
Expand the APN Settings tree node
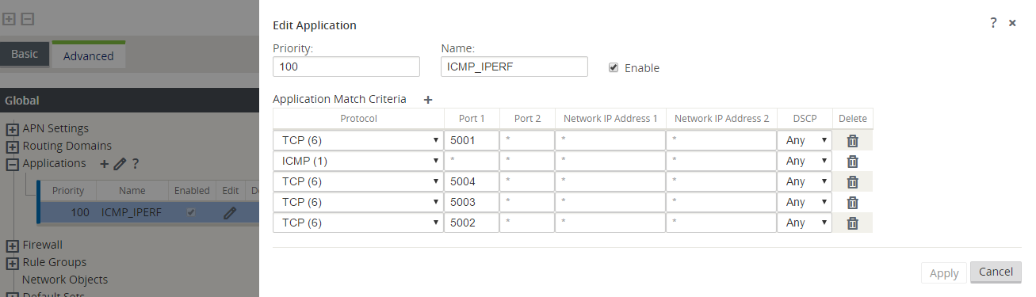click(13, 129)
